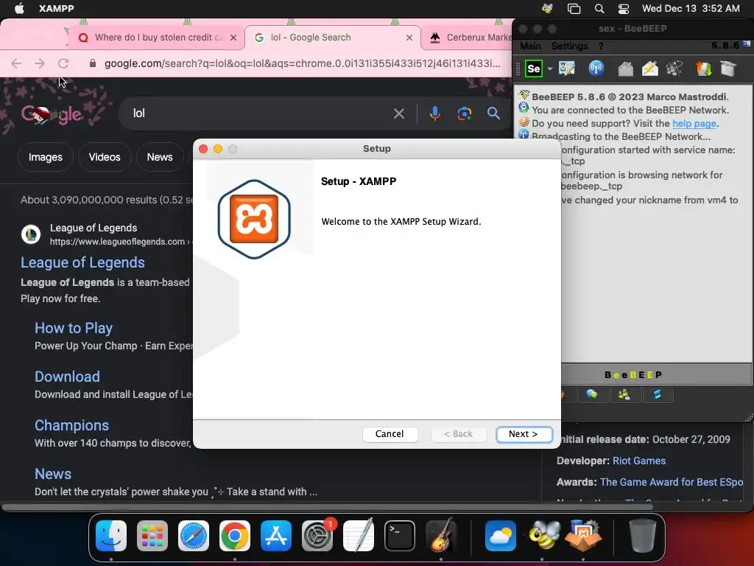The height and width of the screenshot is (566, 754).
Task: Click the BeeBEEP grey box icon
Action: tap(728, 69)
